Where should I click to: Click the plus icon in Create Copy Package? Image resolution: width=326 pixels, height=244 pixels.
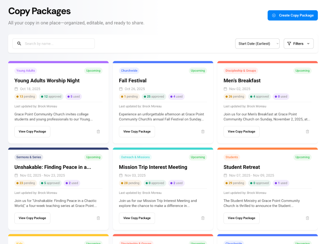274,15
